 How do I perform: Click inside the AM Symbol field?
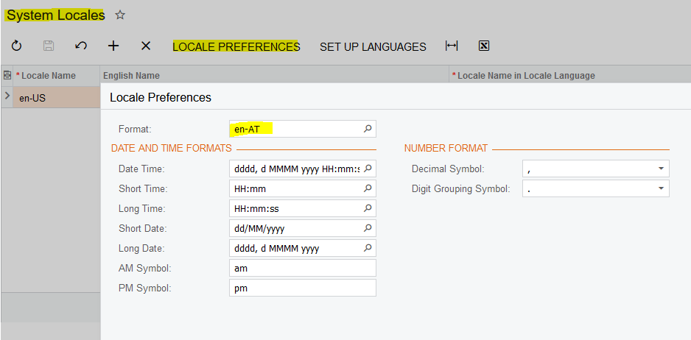(302, 268)
